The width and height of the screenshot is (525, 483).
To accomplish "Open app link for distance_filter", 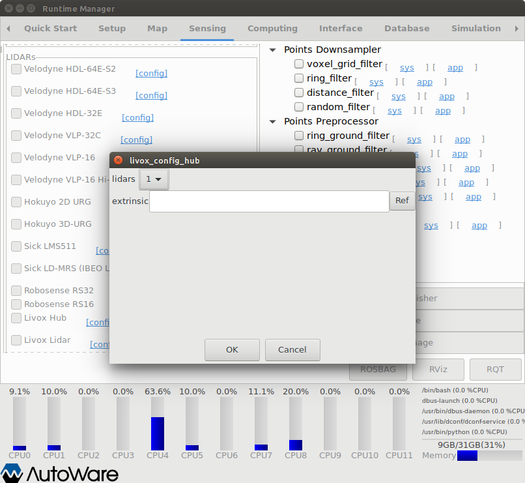I will click(447, 96).
